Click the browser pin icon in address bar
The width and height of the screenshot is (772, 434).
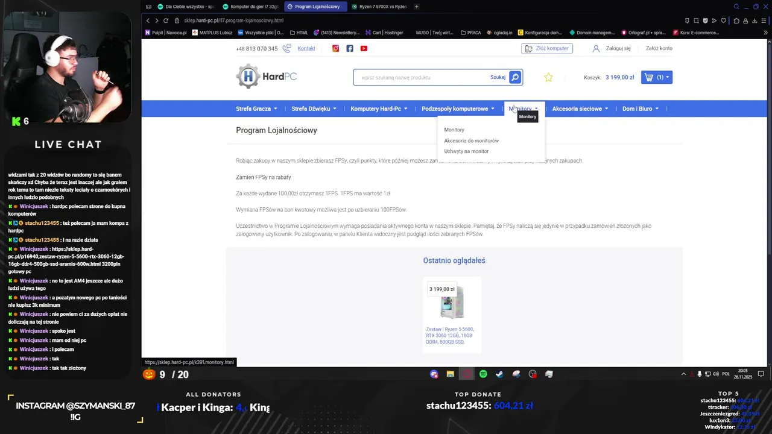pyautogui.click(x=687, y=20)
